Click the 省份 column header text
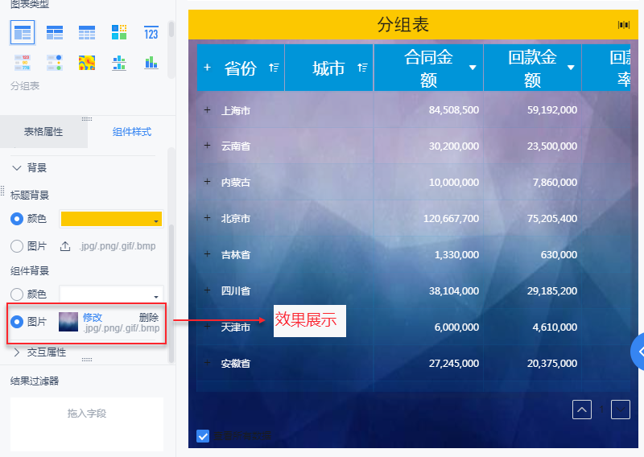 pos(240,68)
